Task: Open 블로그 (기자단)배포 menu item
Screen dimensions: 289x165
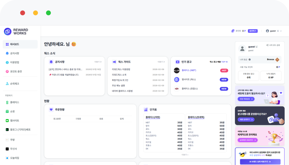Action: point(20,130)
